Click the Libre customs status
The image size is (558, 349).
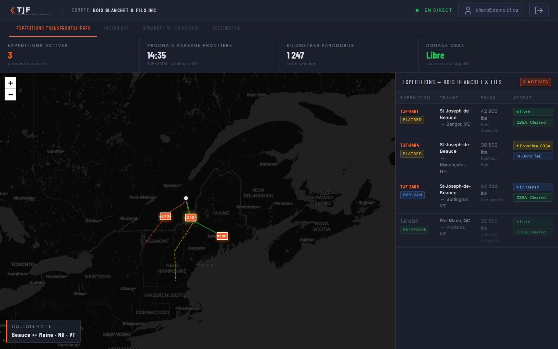click(435, 55)
